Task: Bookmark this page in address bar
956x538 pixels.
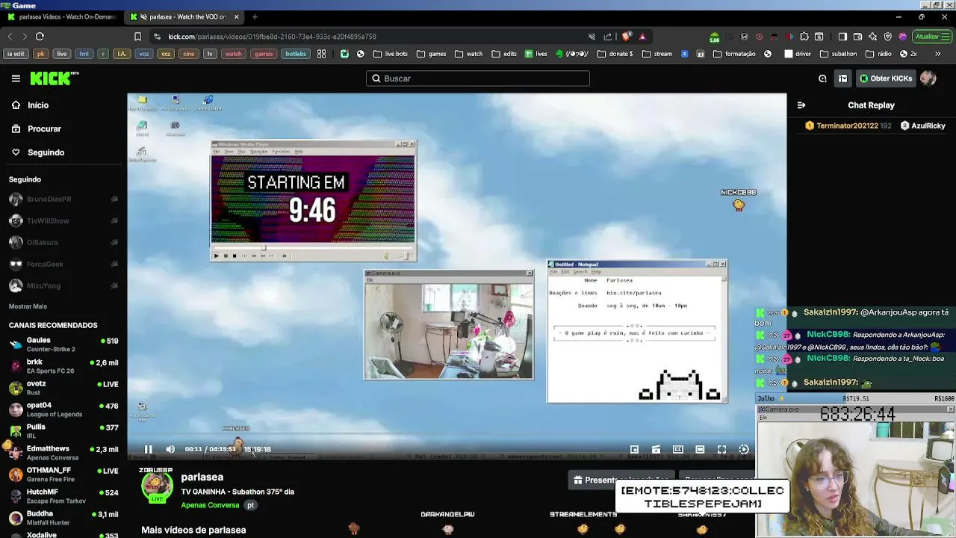Action: click(137, 36)
